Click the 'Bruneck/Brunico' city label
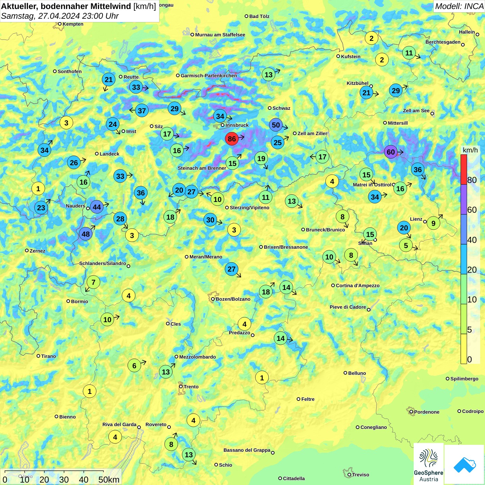 tap(326, 230)
